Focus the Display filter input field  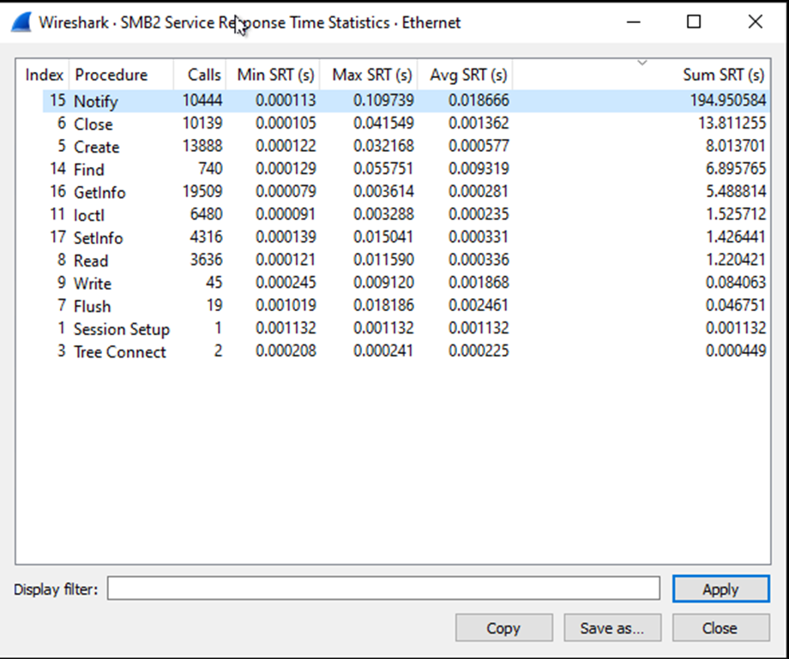point(383,588)
